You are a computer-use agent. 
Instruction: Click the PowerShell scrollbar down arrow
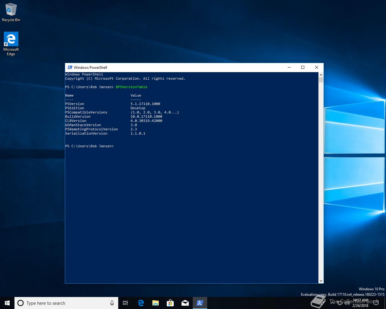[321, 281]
